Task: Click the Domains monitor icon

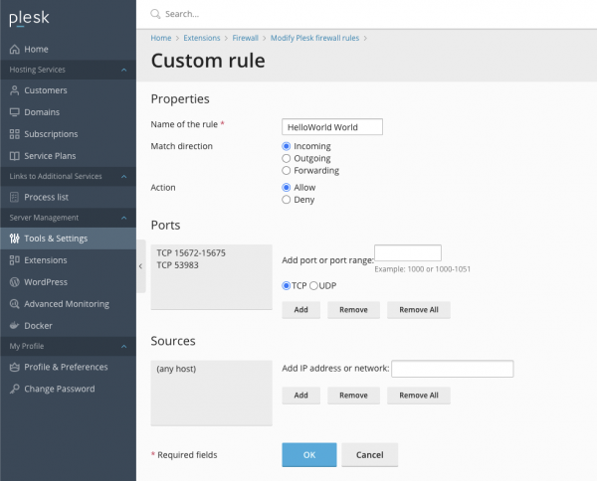Action: point(15,112)
